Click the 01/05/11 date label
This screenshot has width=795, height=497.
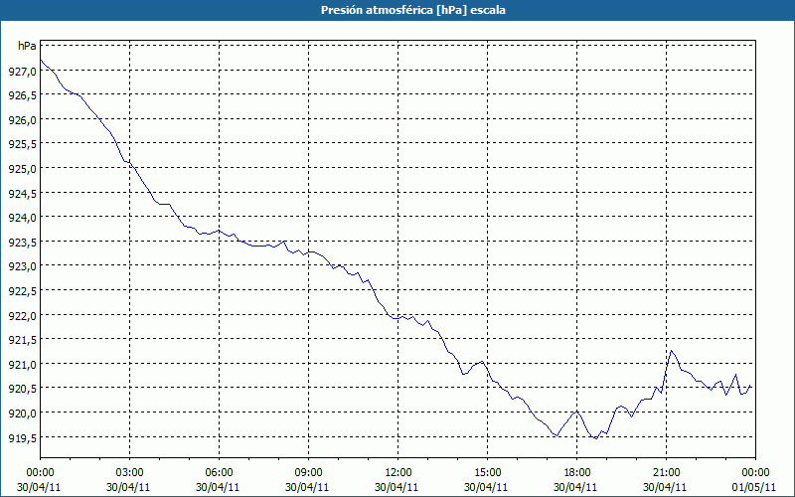click(x=753, y=487)
